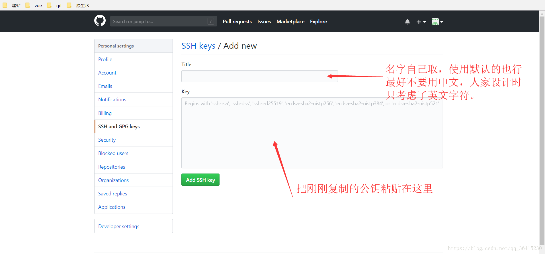This screenshot has width=545, height=254.
Task: Open the git bookmark folder
Action: tap(55, 5)
